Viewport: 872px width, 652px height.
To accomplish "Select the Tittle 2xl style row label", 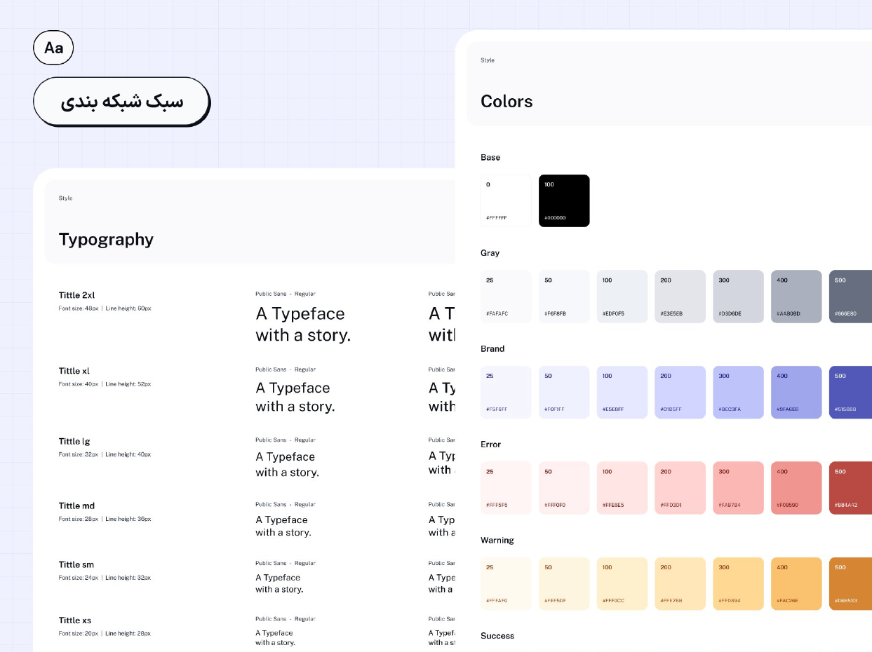I will 76,295.
